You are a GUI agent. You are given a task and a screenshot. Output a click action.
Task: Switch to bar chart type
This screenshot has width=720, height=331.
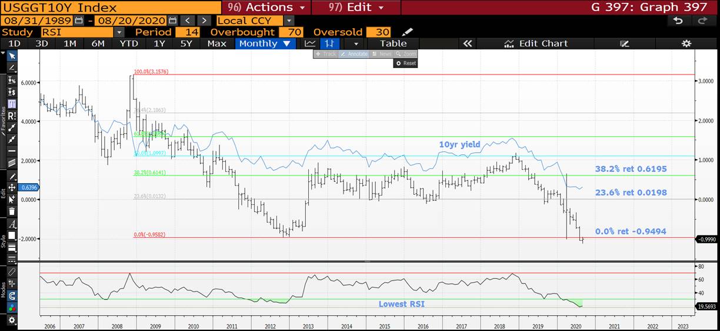330,43
